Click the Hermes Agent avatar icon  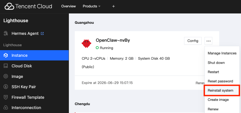(x=6, y=33)
